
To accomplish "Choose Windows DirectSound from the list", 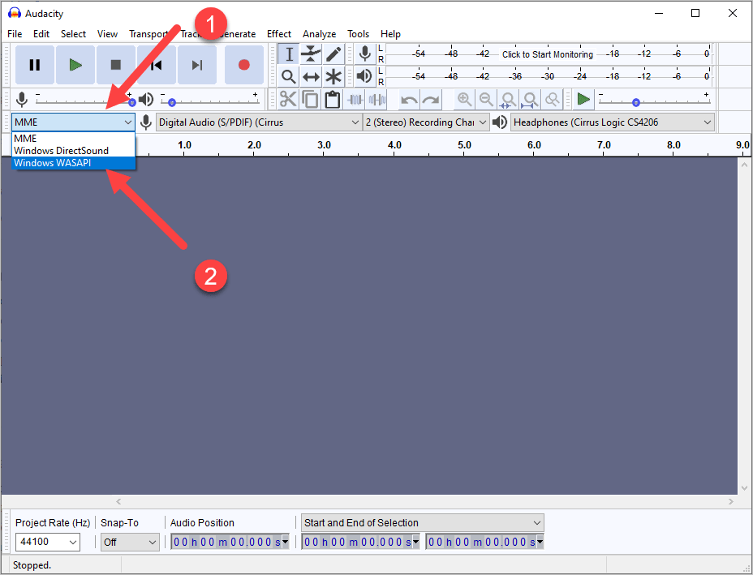I will (73, 150).
